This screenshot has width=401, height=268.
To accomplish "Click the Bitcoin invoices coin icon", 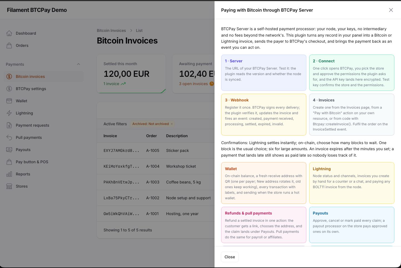I will (9, 76).
